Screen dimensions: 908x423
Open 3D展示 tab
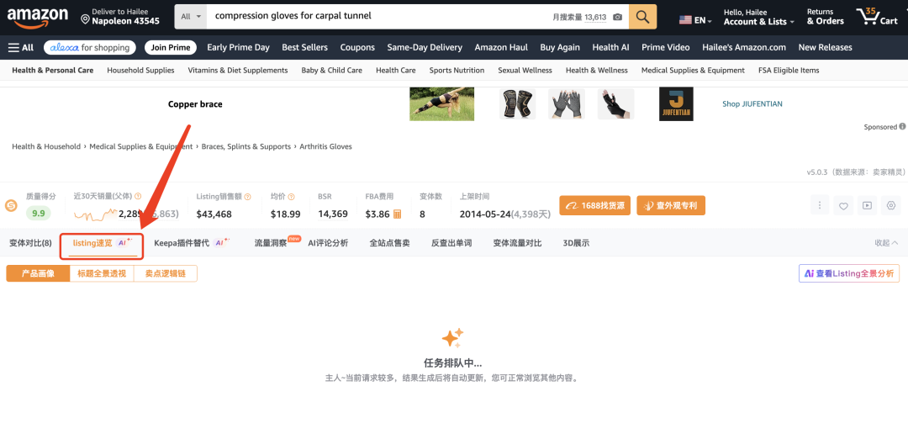576,243
